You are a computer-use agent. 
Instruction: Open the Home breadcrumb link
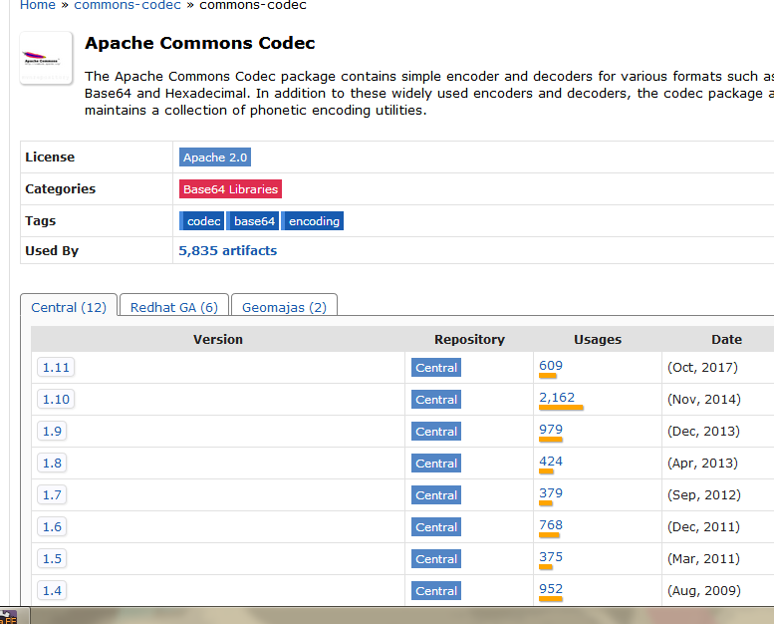click(38, 5)
